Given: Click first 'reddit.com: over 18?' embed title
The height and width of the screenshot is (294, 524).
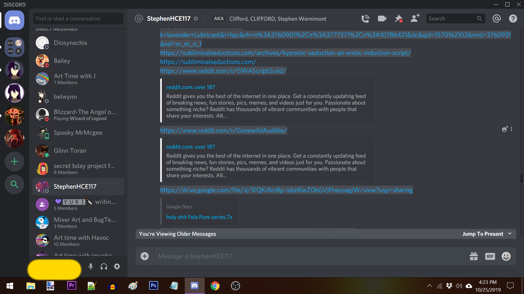Looking at the screenshot, I should pos(190,87).
